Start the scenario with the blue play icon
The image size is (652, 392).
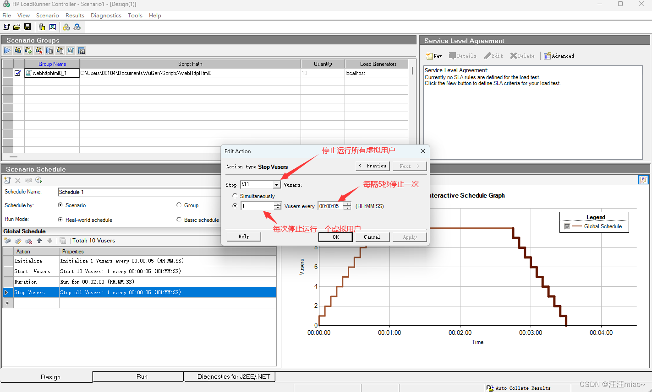tap(7, 50)
